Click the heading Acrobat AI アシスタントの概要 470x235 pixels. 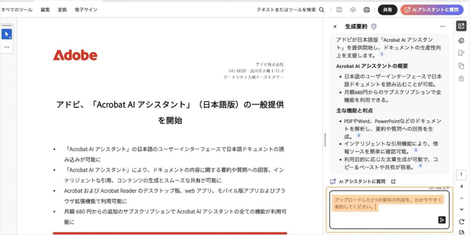(372, 66)
